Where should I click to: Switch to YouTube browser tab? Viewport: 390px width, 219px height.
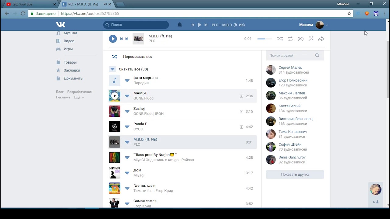click(x=30, y=4)
